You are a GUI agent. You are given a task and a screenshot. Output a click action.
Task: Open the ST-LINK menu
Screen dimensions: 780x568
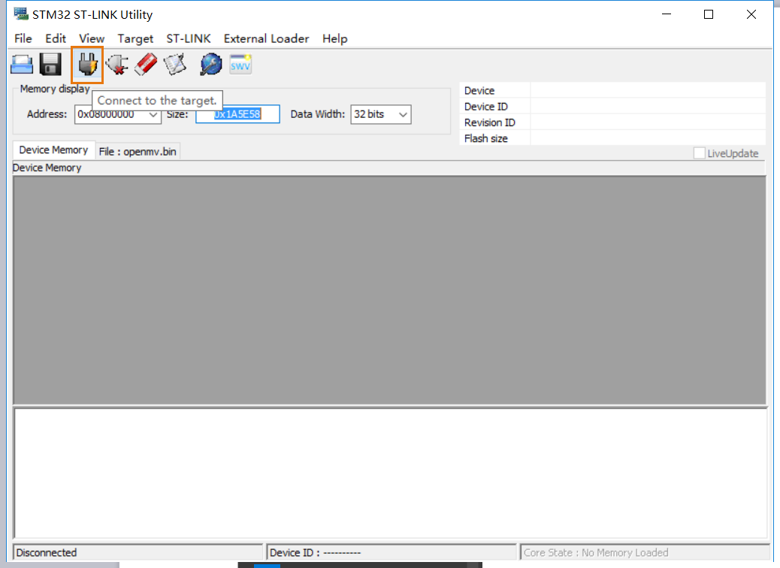tap(189, 39)
